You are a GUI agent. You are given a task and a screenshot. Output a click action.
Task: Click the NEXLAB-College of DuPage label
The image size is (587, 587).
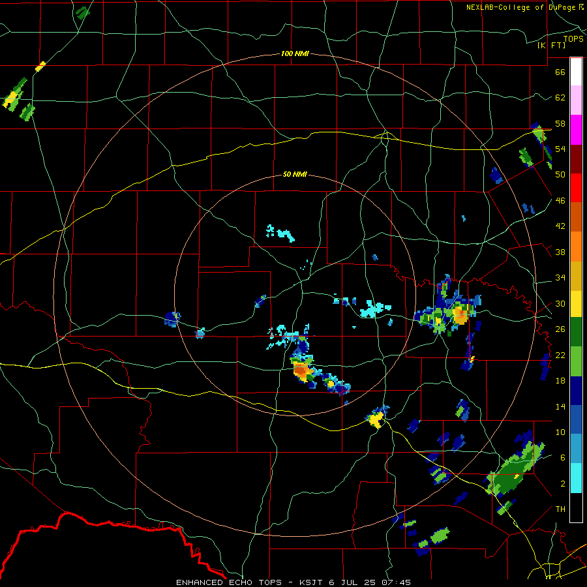point(520,7)
